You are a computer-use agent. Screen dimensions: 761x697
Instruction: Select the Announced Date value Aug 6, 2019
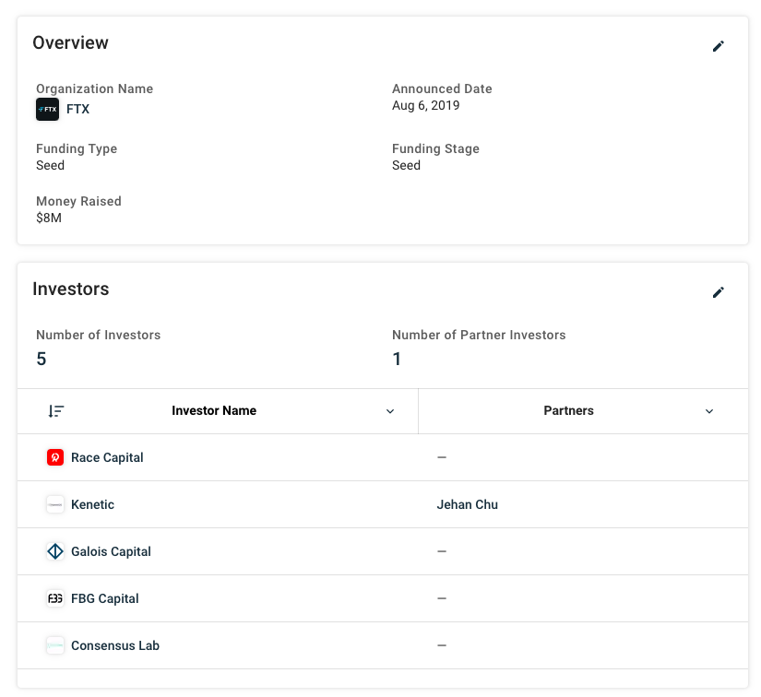[x=425, y=105]
